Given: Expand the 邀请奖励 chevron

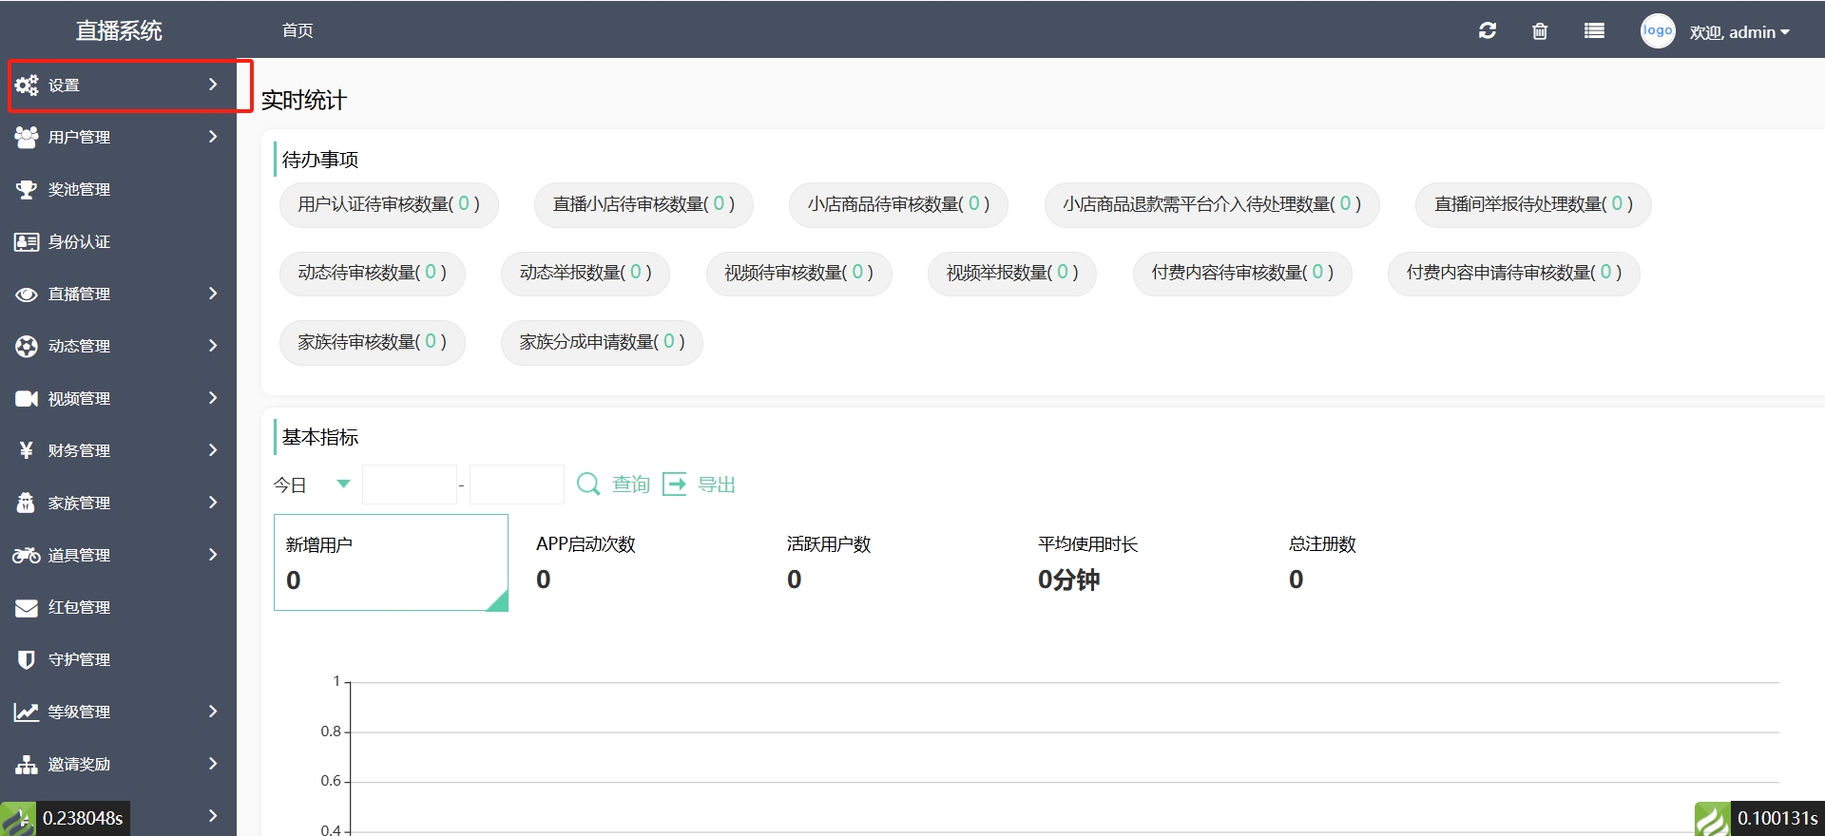Looking at the screenshot, I should tap(213, 764).
